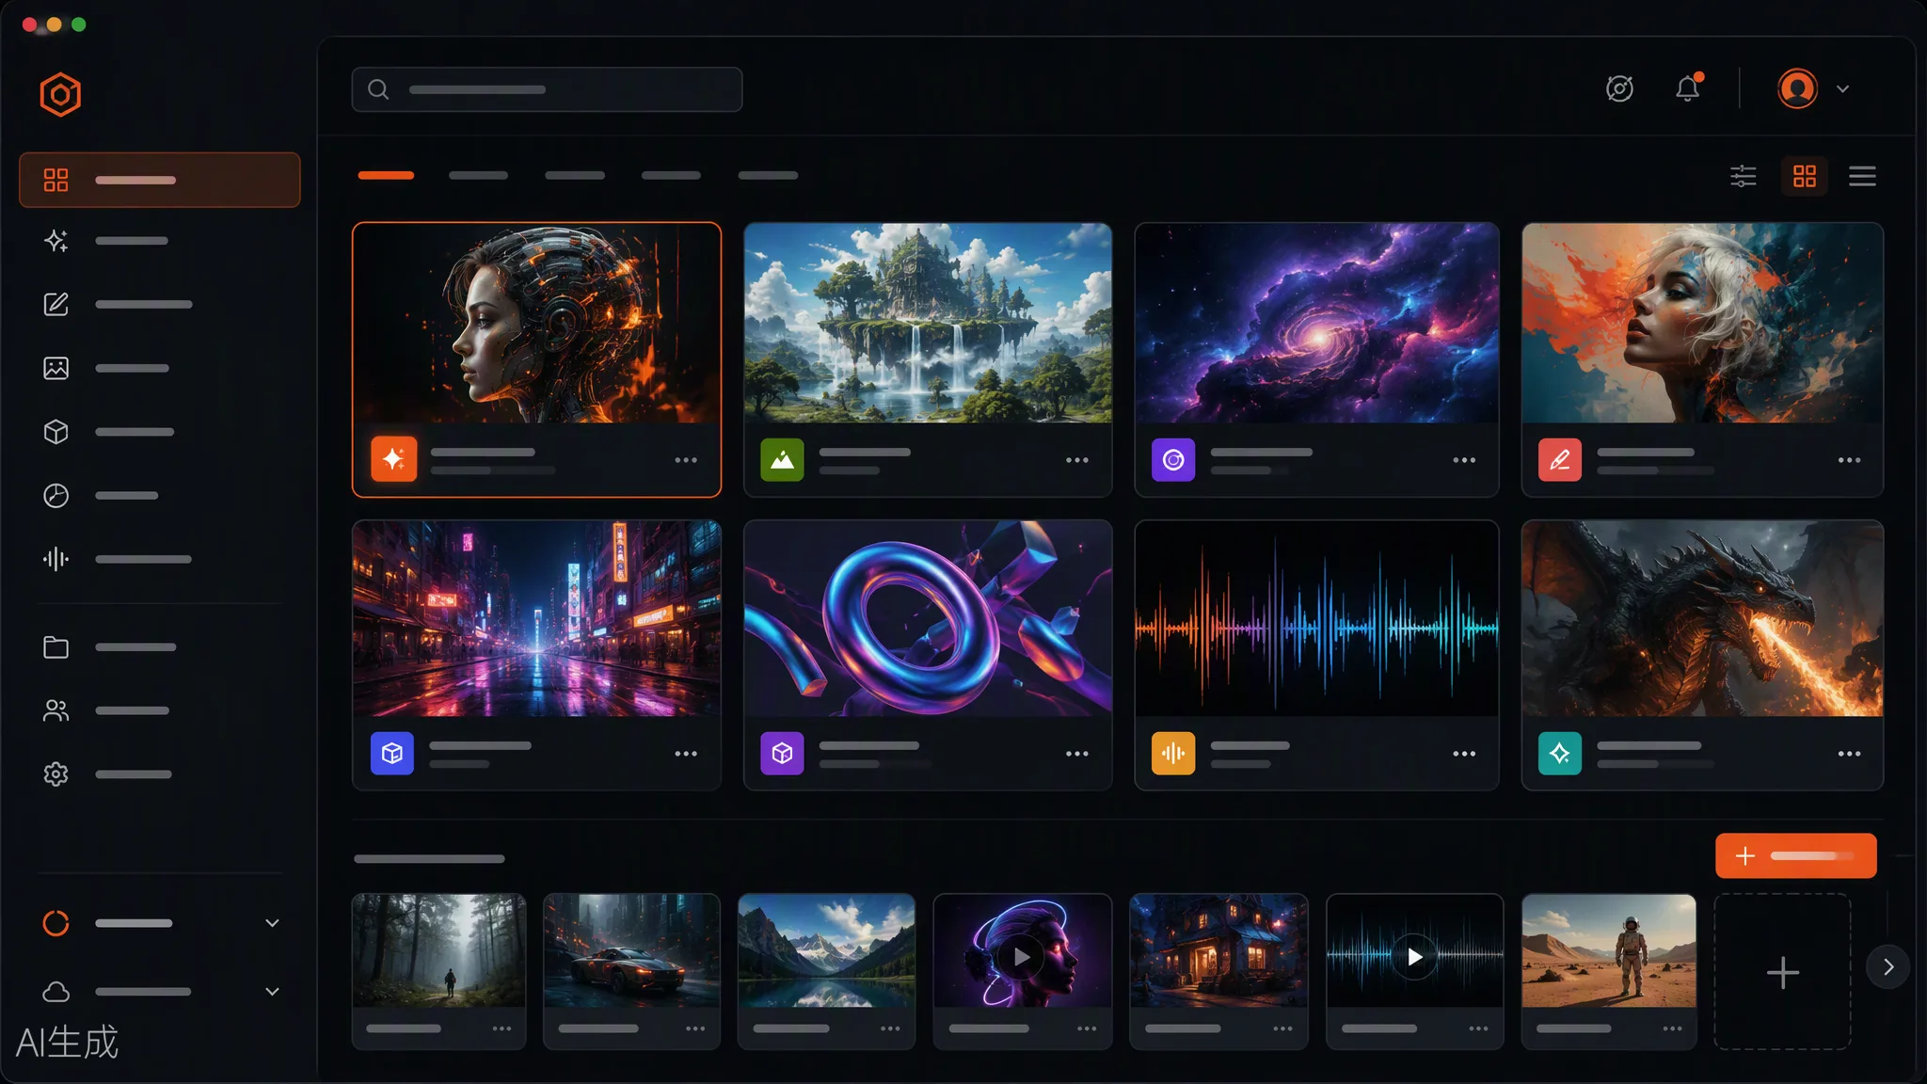The width and height of the screenshot is (1927, 1084).
Task: Click the compass explore icon in header
Action: [1619, 88]
